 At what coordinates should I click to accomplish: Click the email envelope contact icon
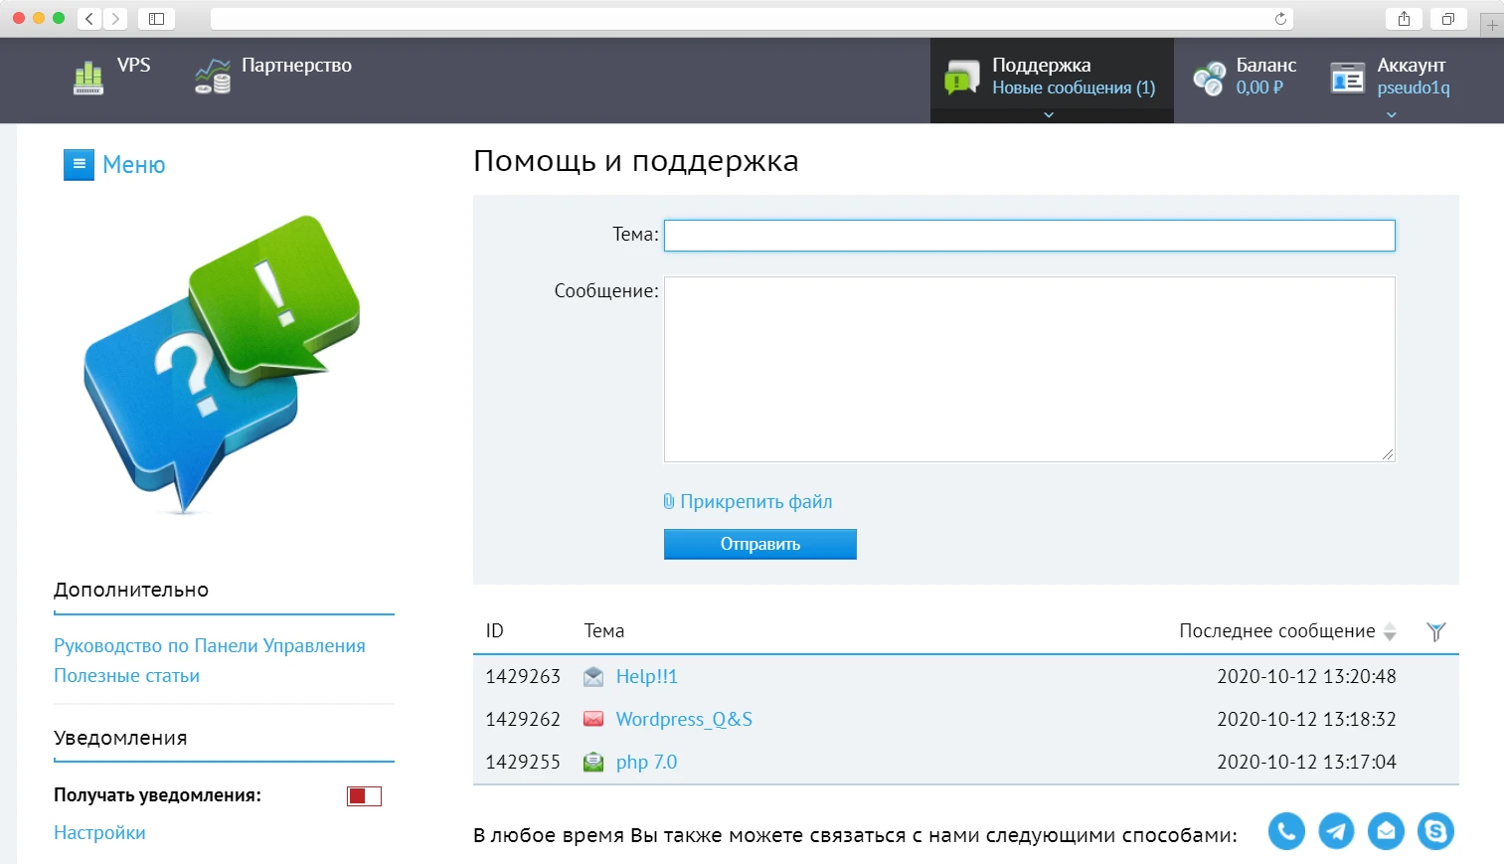pos(1386,831)
